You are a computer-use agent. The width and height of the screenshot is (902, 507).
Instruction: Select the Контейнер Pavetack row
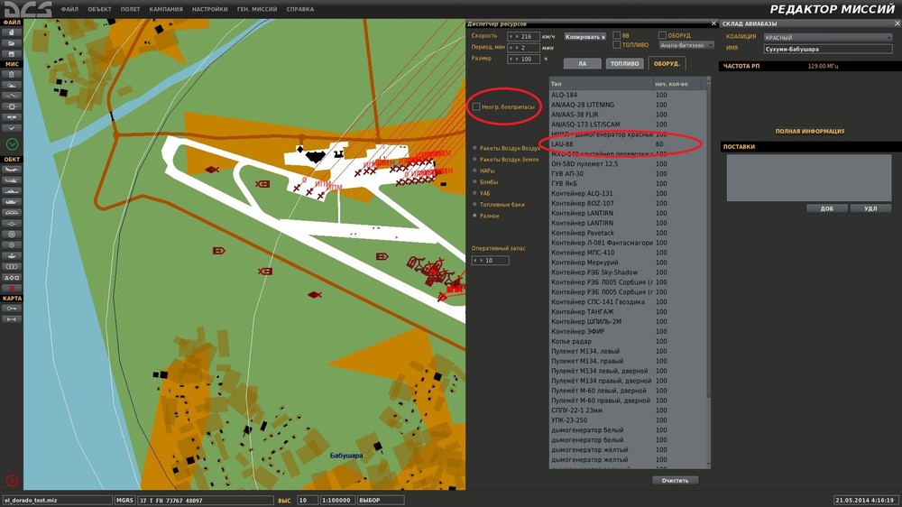click(627, 233)
